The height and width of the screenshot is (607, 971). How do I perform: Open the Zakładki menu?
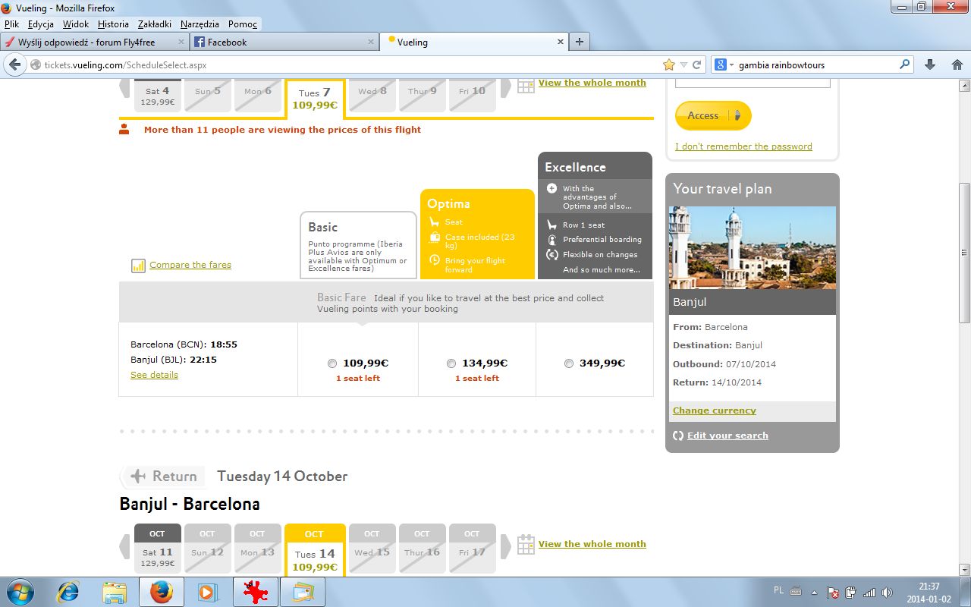tap(154, 24)
